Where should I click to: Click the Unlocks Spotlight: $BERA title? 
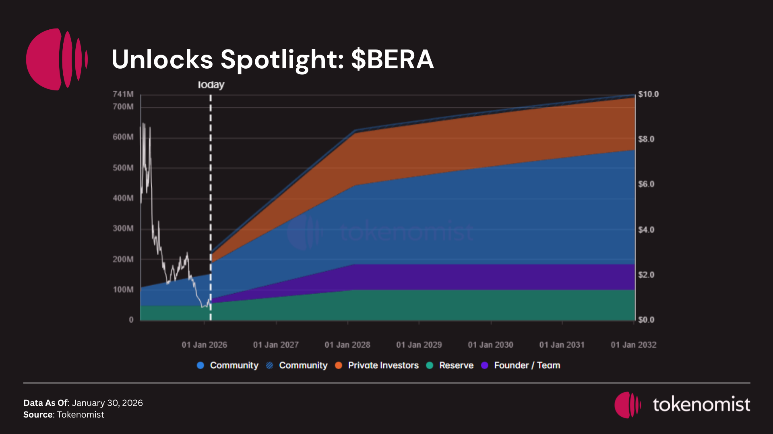tap(273, 59)
